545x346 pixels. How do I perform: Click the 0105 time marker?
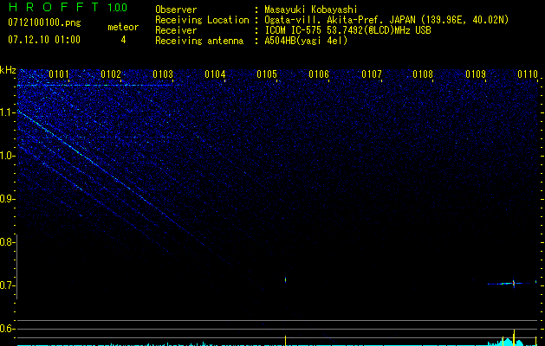click(x=267, y=74)
